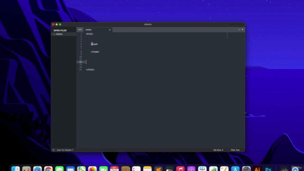The width and height of the screenshot is (304, 171).
Task: Go to the next tab with the right arrow
Action: pos(81,29)
